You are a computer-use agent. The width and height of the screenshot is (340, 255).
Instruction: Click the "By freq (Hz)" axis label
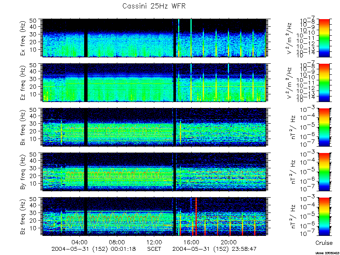click(23, 172)
